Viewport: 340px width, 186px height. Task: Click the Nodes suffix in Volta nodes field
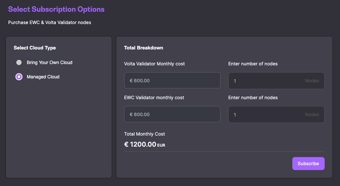(312, 81)
